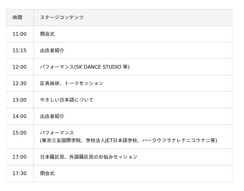244x191 pixels.
Task: Click the 区長挨拶、トークセッション entry
Action: click(72, 84)
